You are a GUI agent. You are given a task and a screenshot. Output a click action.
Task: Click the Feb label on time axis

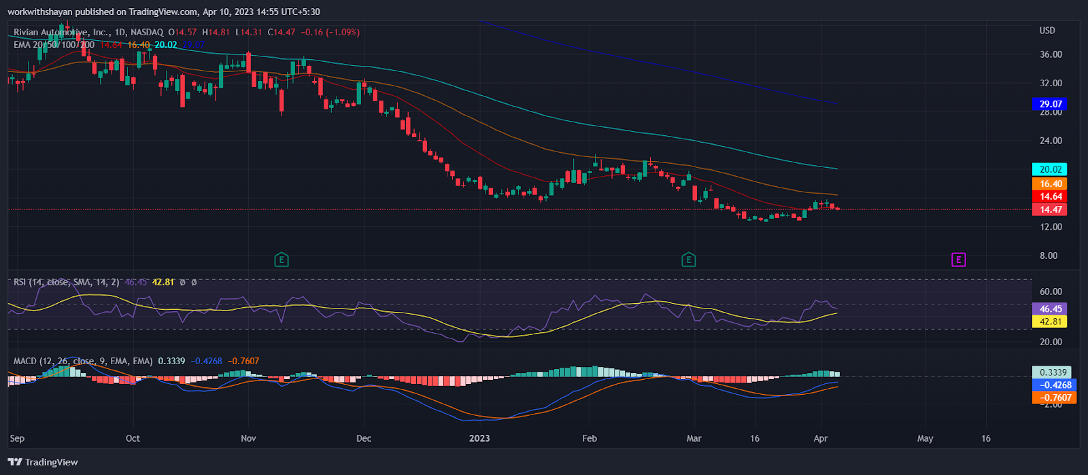point(590,438)
